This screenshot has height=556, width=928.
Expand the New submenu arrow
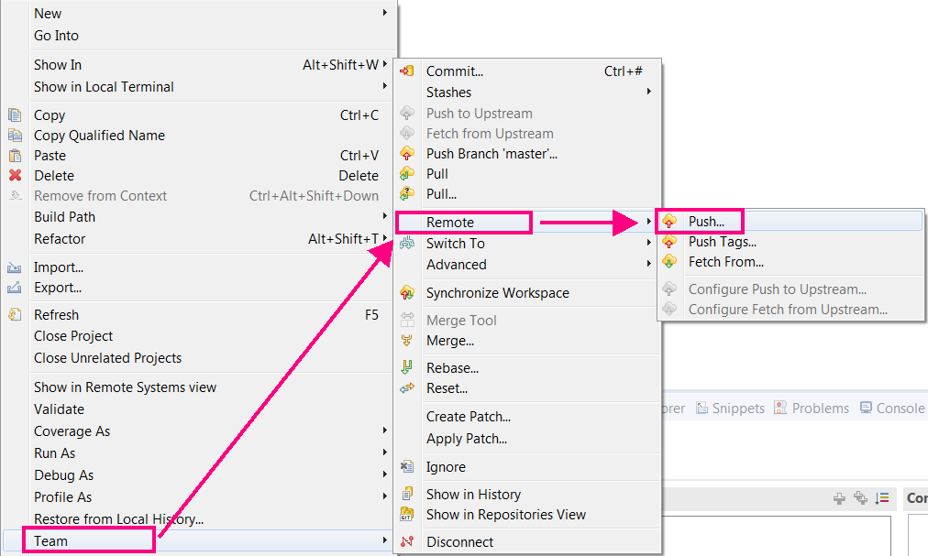pos(385,13)
